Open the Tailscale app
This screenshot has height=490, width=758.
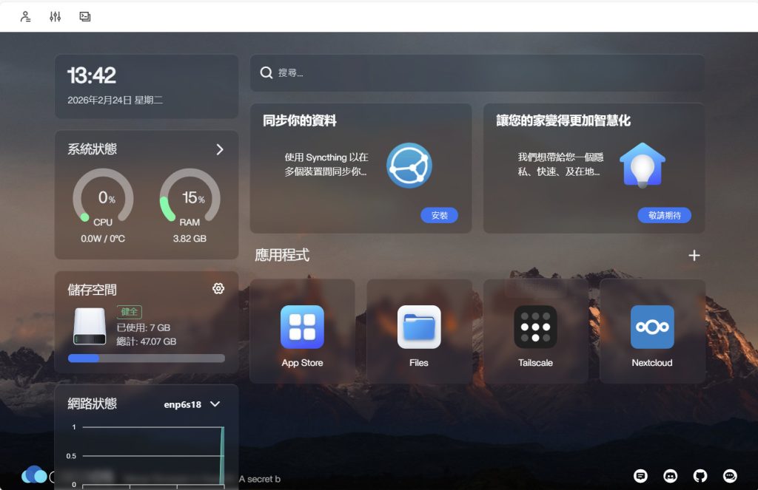click(x=535, y=327)
